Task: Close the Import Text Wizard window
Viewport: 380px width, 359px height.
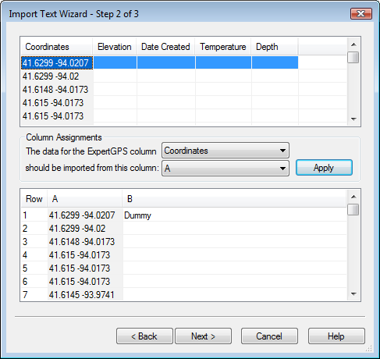Action: click(361, 13)
